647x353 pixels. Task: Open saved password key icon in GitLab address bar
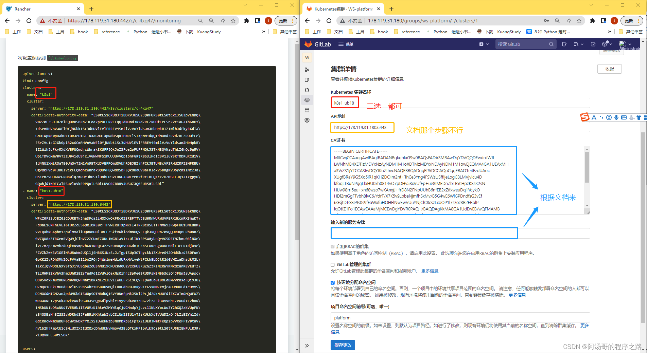pos(546,21)
